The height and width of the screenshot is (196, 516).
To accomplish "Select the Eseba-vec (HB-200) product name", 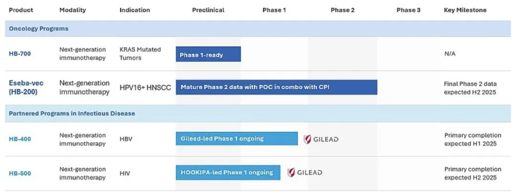I will pos(26,87).
